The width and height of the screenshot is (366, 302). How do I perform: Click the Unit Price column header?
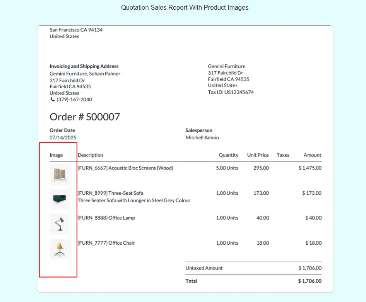pos(258,155)
